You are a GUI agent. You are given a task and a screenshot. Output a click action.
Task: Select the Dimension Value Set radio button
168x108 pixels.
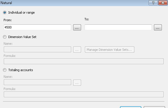click(5, 37)
